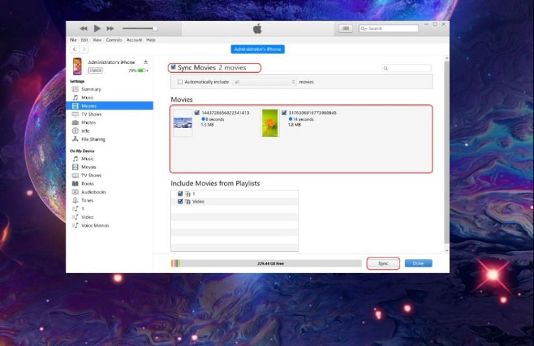Go back with the left arrow
Screen dimensions: 534x346
pos(75,50)
